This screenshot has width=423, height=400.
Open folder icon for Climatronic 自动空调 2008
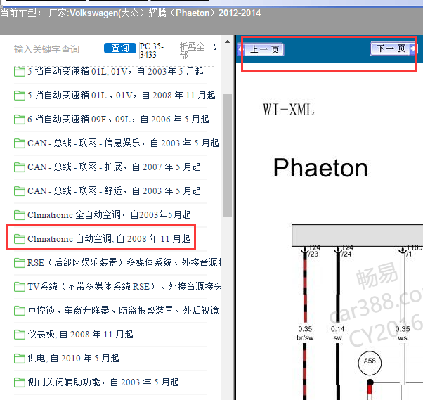click(20, 239)
